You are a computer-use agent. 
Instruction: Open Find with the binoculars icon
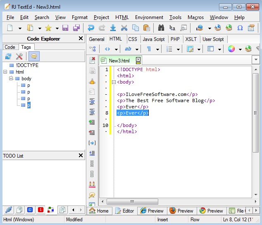161,28
